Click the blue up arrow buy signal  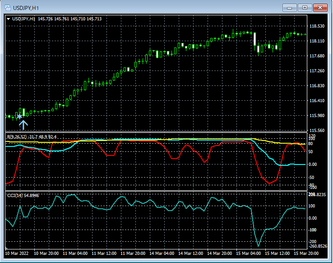pyautogui.click(x=23, y=124)
